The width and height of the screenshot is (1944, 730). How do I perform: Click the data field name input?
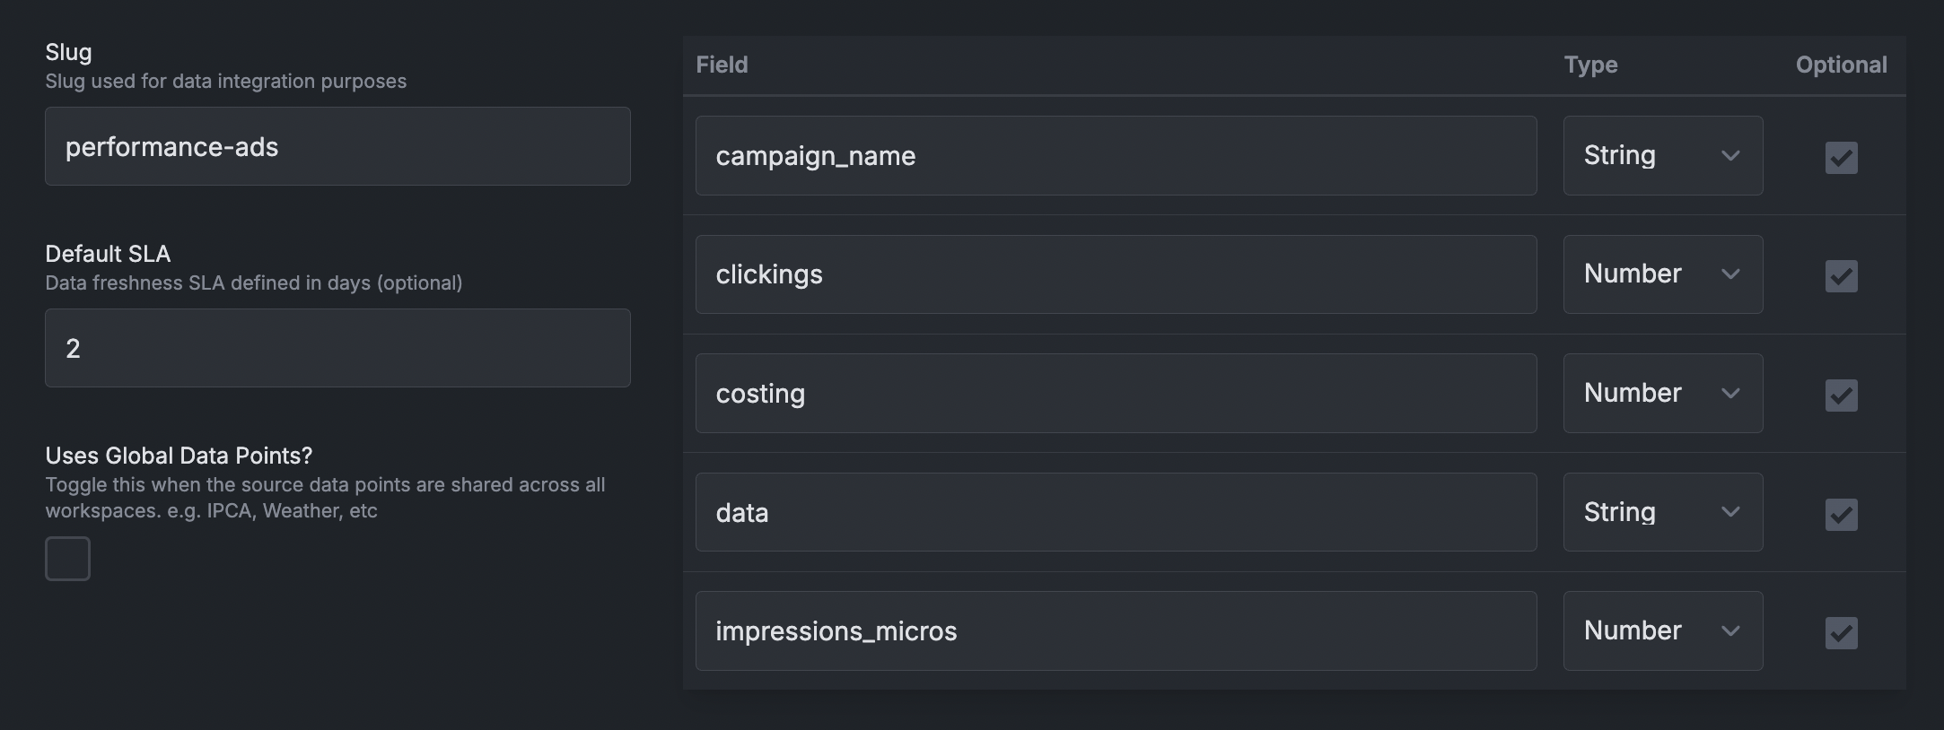coord(1116,512)
